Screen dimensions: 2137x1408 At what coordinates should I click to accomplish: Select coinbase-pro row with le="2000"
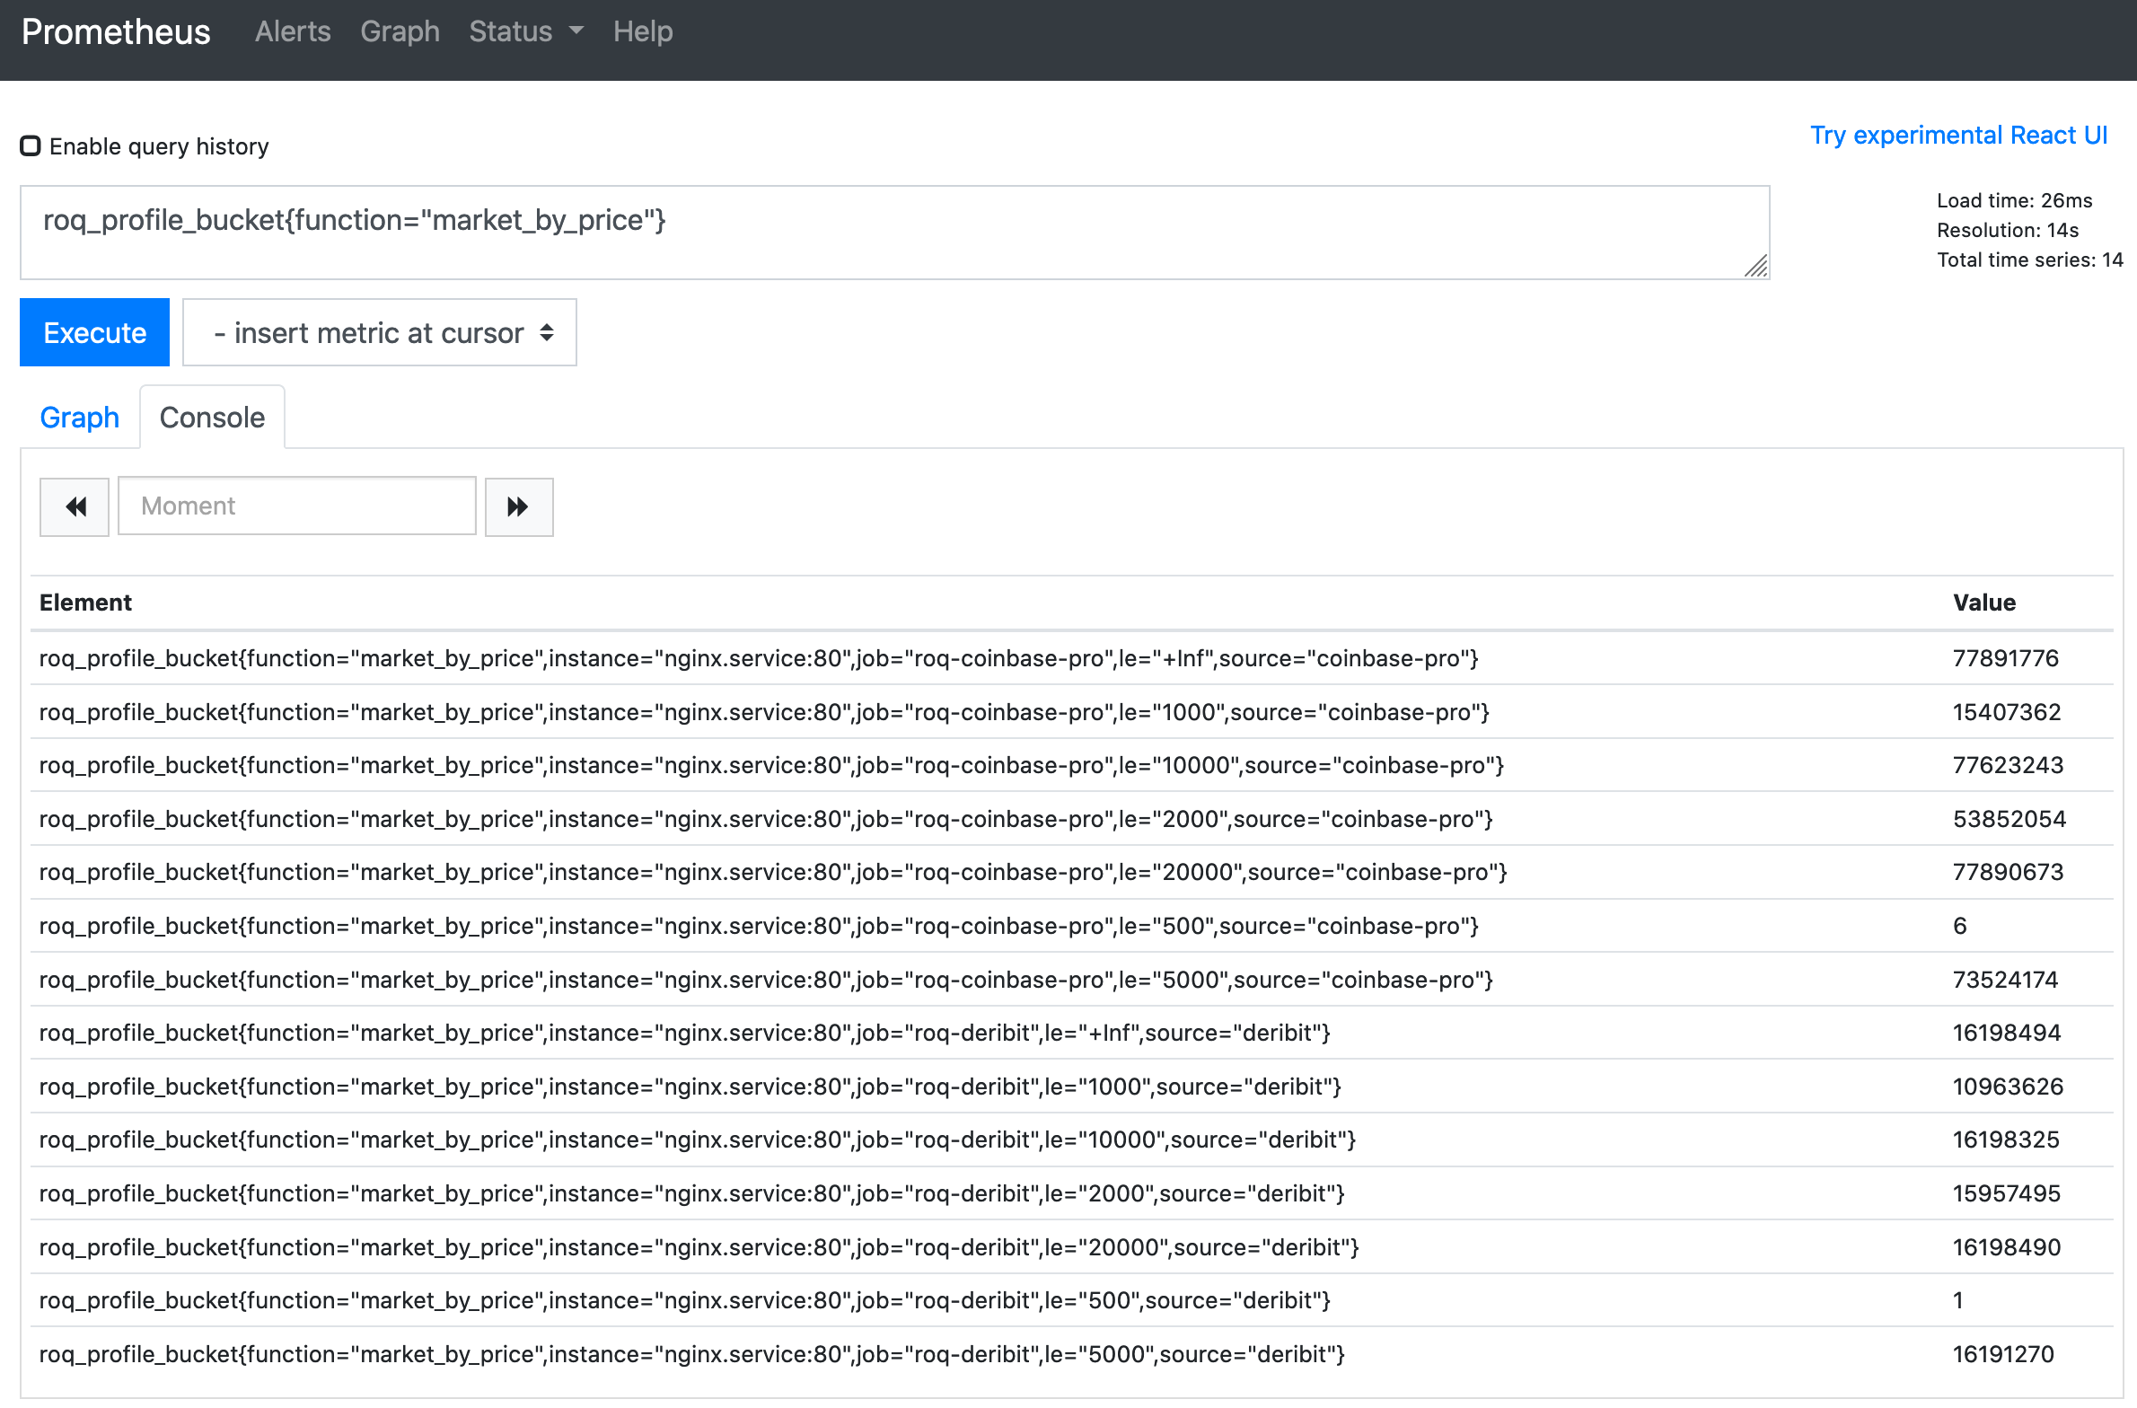[x=1071, y=819]
